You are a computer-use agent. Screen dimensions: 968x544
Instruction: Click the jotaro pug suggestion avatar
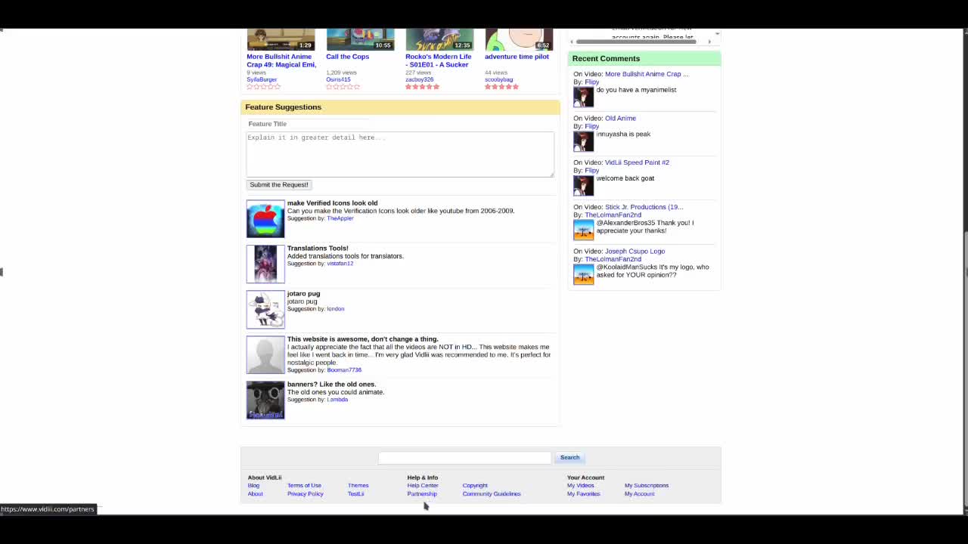click(x=265, y=310)
